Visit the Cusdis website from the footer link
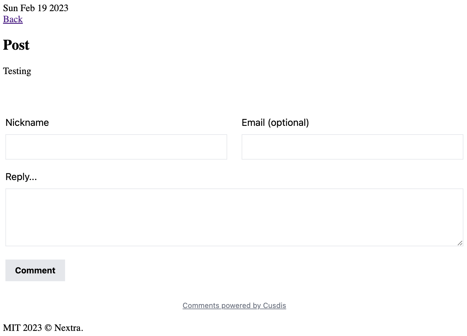This screenshot has height=336, width=467. pos(234,305)
